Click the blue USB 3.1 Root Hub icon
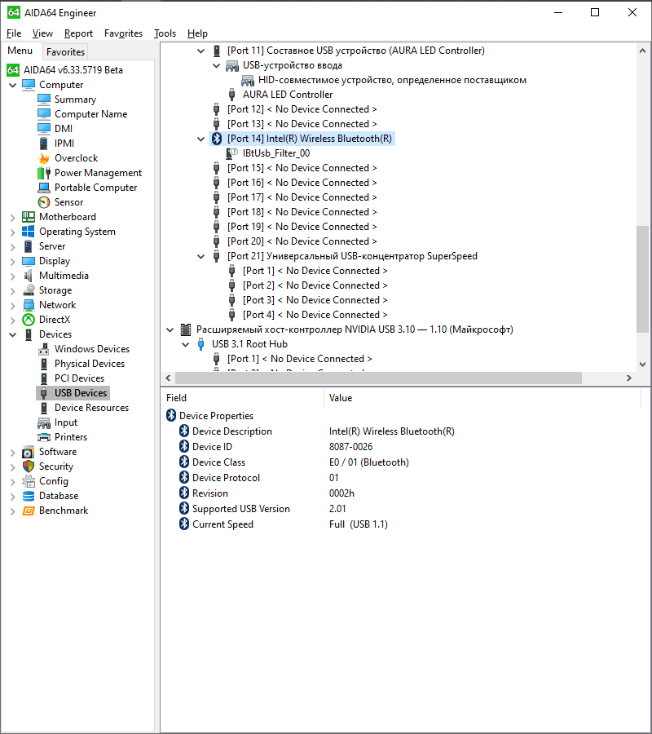The image size is (652, 734). 201,344
